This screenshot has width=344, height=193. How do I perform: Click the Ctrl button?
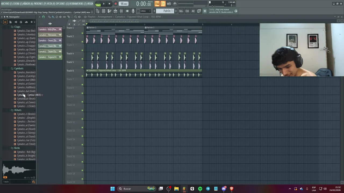click(x=187, y=11)
